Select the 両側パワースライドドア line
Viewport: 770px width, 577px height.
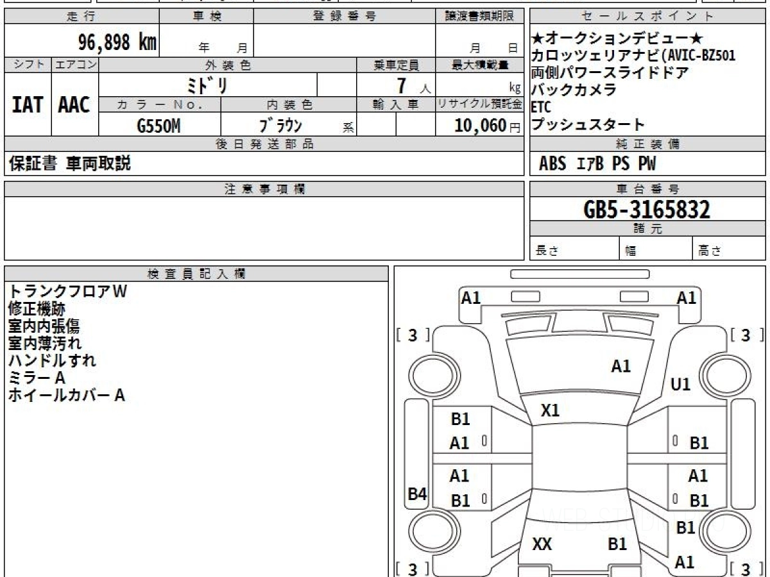(610, 72)
